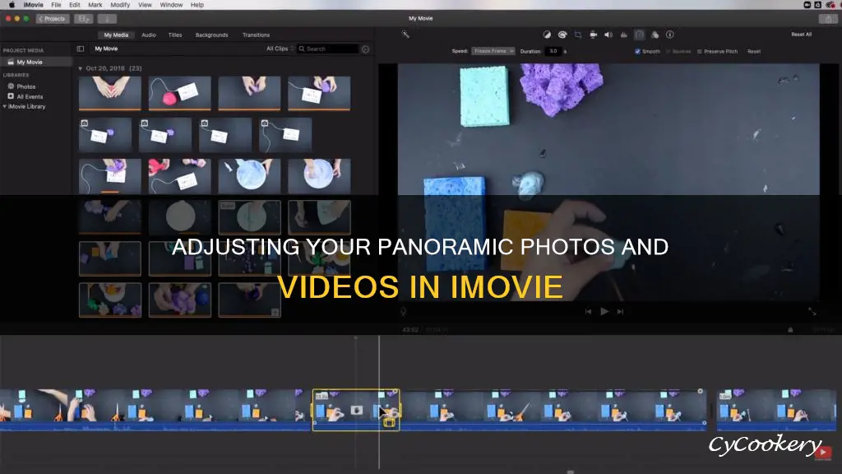This screenshot has width=842, height=474.
Task: Toggle the sidebar visibility icon in browser
Action: tap(81, 49)
